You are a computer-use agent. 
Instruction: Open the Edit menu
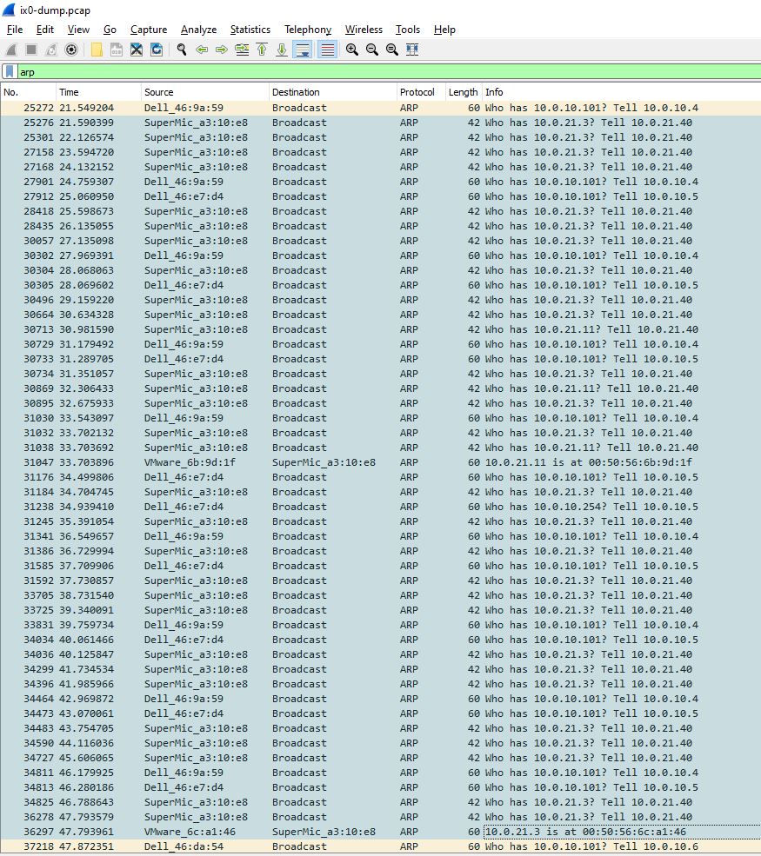point(45,30)
